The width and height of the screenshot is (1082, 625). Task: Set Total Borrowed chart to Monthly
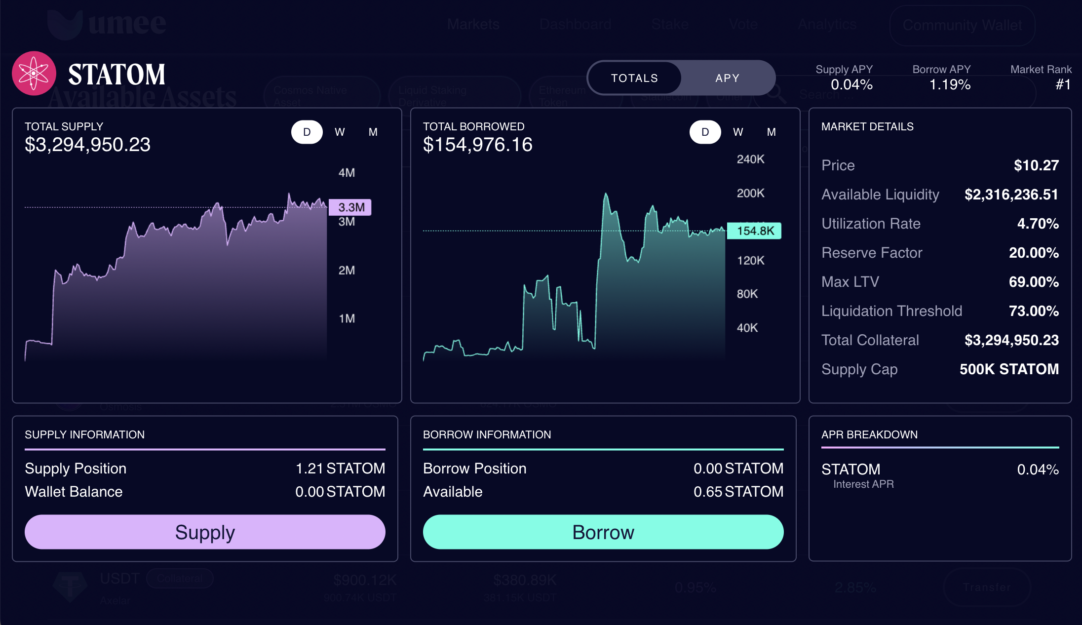771,132
